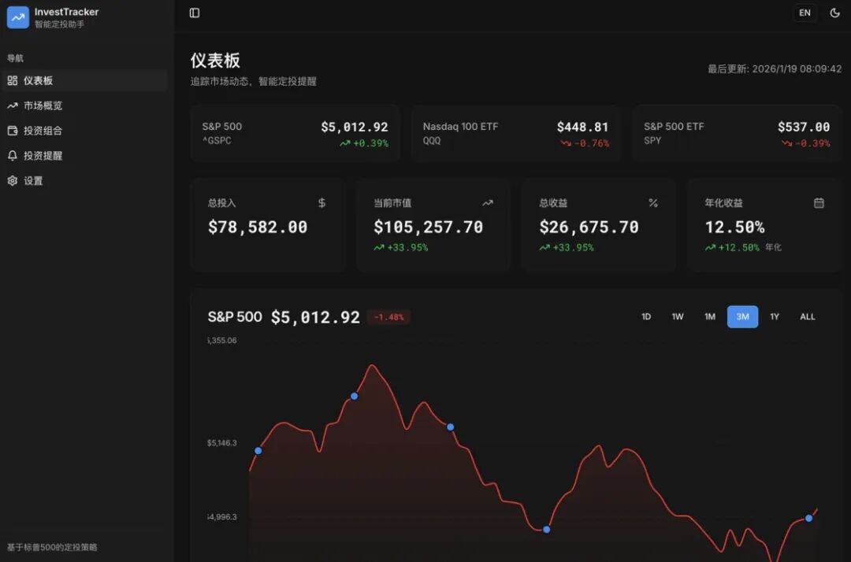Click the 1D range button
This screenshot has width=851, height=562.
click(646, 316)
